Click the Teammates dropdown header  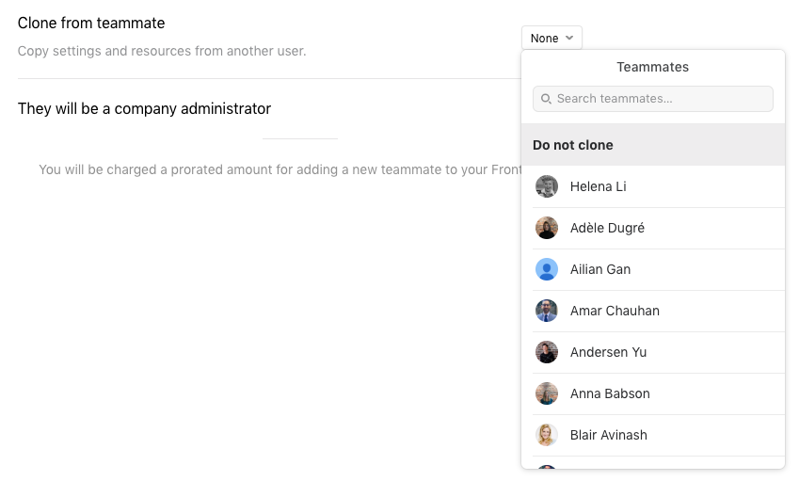[x=653, y=67]
